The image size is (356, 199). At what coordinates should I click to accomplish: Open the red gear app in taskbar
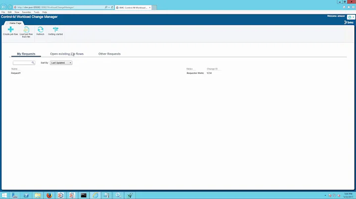61,196
